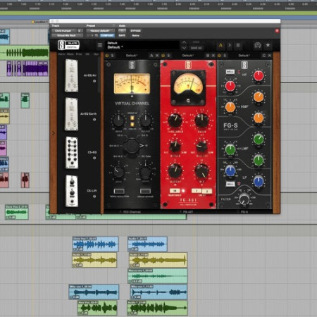Screen dimensions: 317x317
Task: Open the Virtual Mix Rack plugin selector
Action: [67, 35]
